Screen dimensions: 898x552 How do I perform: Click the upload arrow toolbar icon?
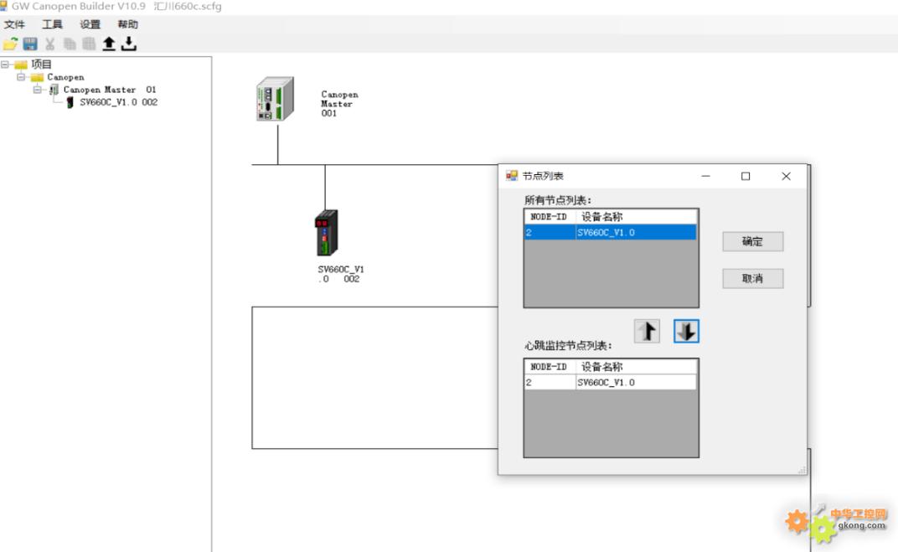109,44
